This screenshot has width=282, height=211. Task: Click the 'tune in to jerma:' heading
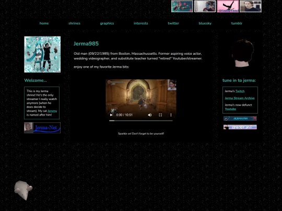(239, 80)
